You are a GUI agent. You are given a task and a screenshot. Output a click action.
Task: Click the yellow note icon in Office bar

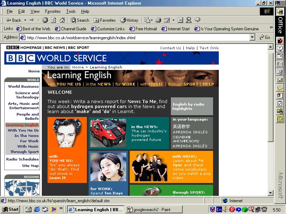[280, 87]
